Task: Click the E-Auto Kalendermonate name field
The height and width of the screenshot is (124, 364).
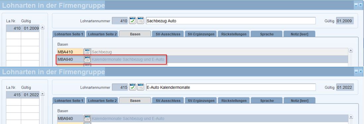Action: click(231, 87)
